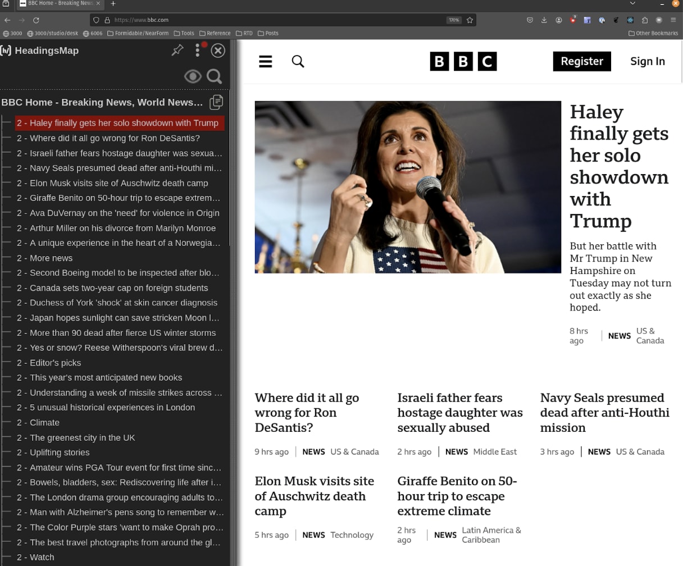Open the 3000 bookmark
This screenshot has height=566, width=683.
[12, 33]
